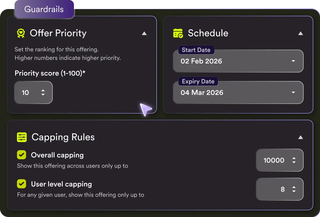
Task: Collapse the Schedule section
Action: [300, 34]
